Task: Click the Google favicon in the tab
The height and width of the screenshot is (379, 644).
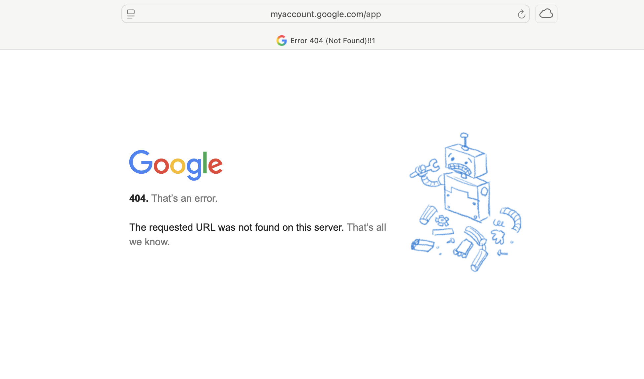Action: click(x=281, y=41)
